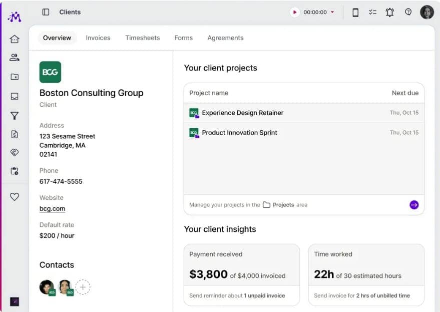Switch to the Agreements tab

pos(226,38)
